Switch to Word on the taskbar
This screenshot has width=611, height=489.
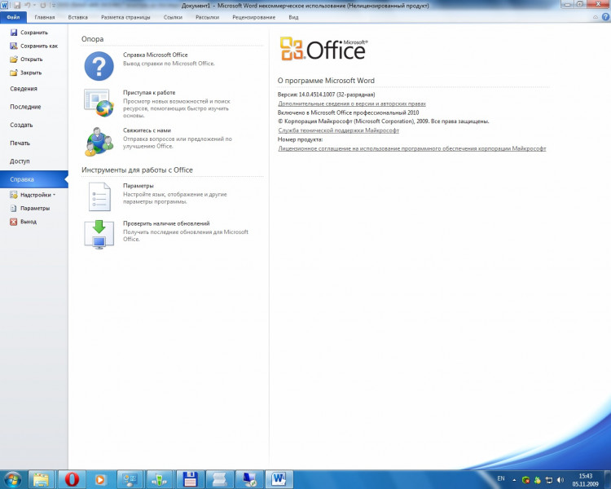pos(279,479)
